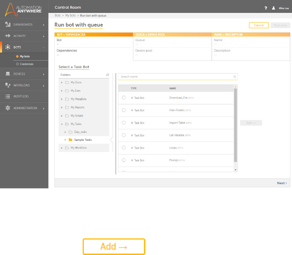The height and width of the screenshot is (255, 292).
Task: Click the Dashboards chart icon
Action: pyautogui.click(x=8, y=25)
